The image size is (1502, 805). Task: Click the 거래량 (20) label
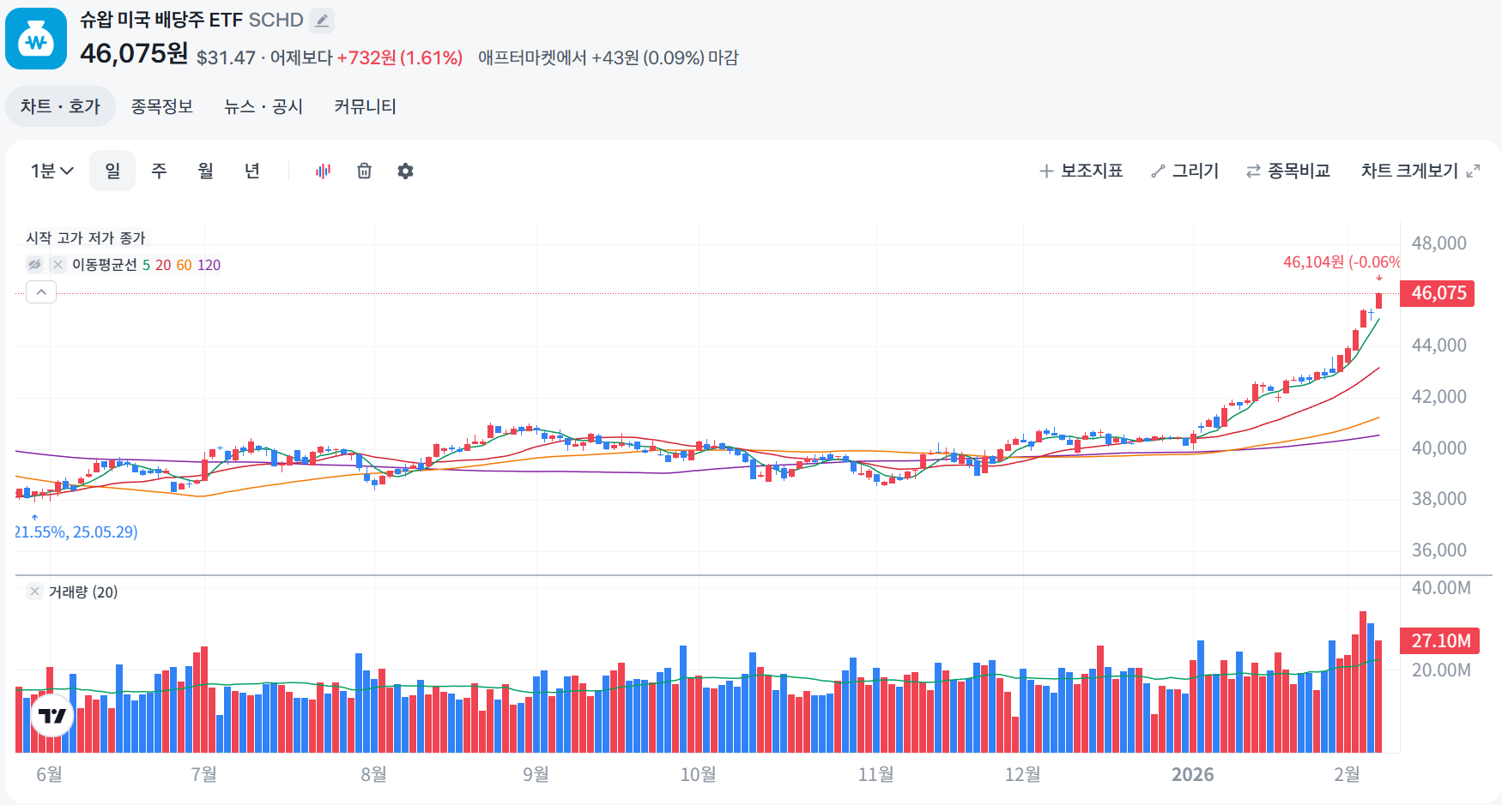[x=83, y=592]
